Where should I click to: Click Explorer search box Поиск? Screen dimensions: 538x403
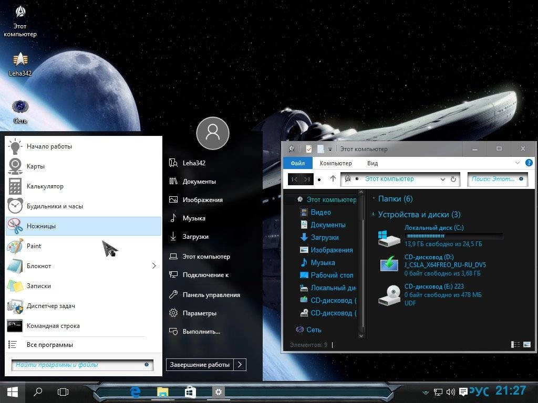(x=498, y=179)
